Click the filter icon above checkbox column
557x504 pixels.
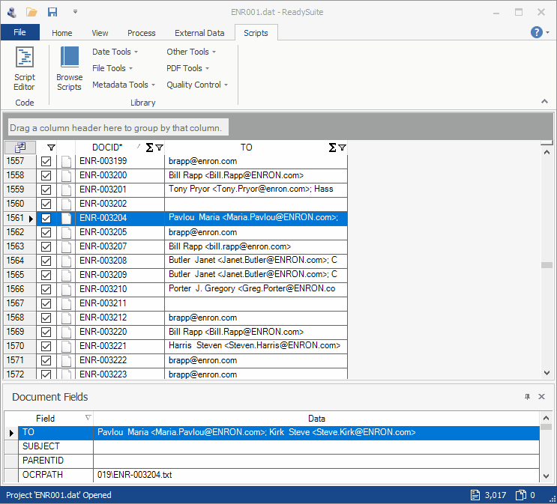pyautogui.click(x=51, y=148)
